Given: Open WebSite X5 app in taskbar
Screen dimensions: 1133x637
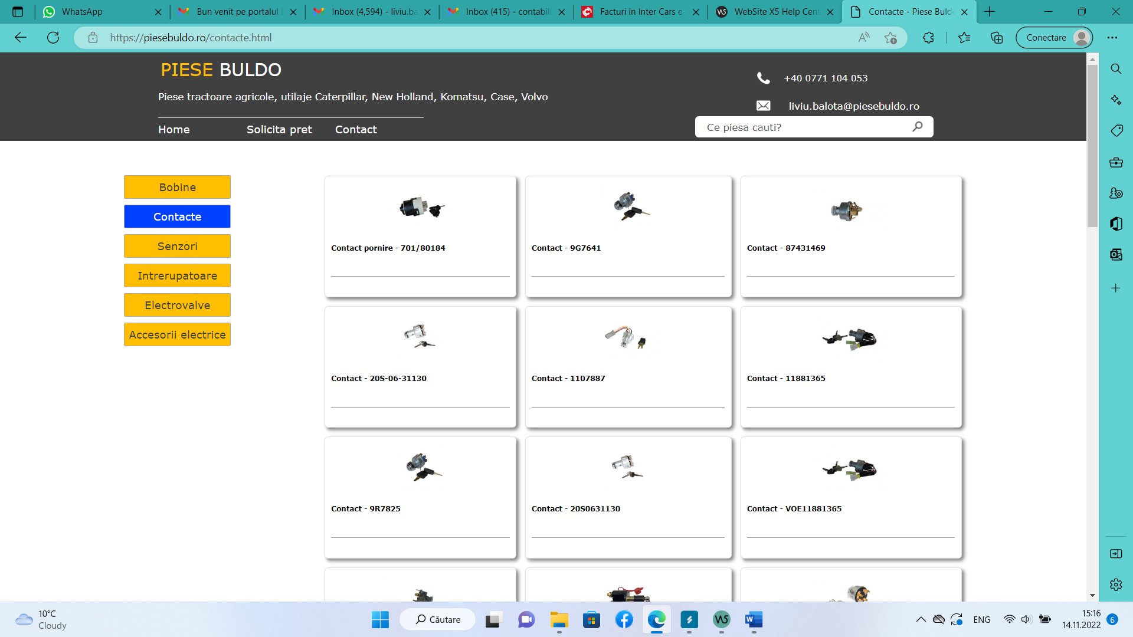Looking at the screenshot, I should (x=721, y=619).
